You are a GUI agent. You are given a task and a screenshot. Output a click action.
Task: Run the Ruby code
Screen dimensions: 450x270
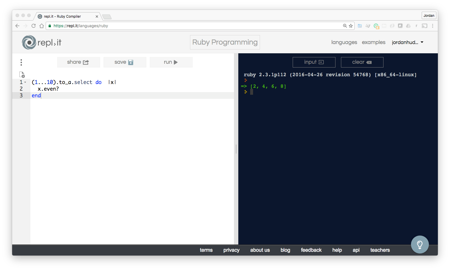(171, 62)
